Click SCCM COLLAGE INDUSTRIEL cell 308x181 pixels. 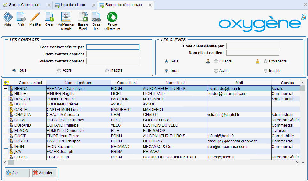[x=175, y=157]
